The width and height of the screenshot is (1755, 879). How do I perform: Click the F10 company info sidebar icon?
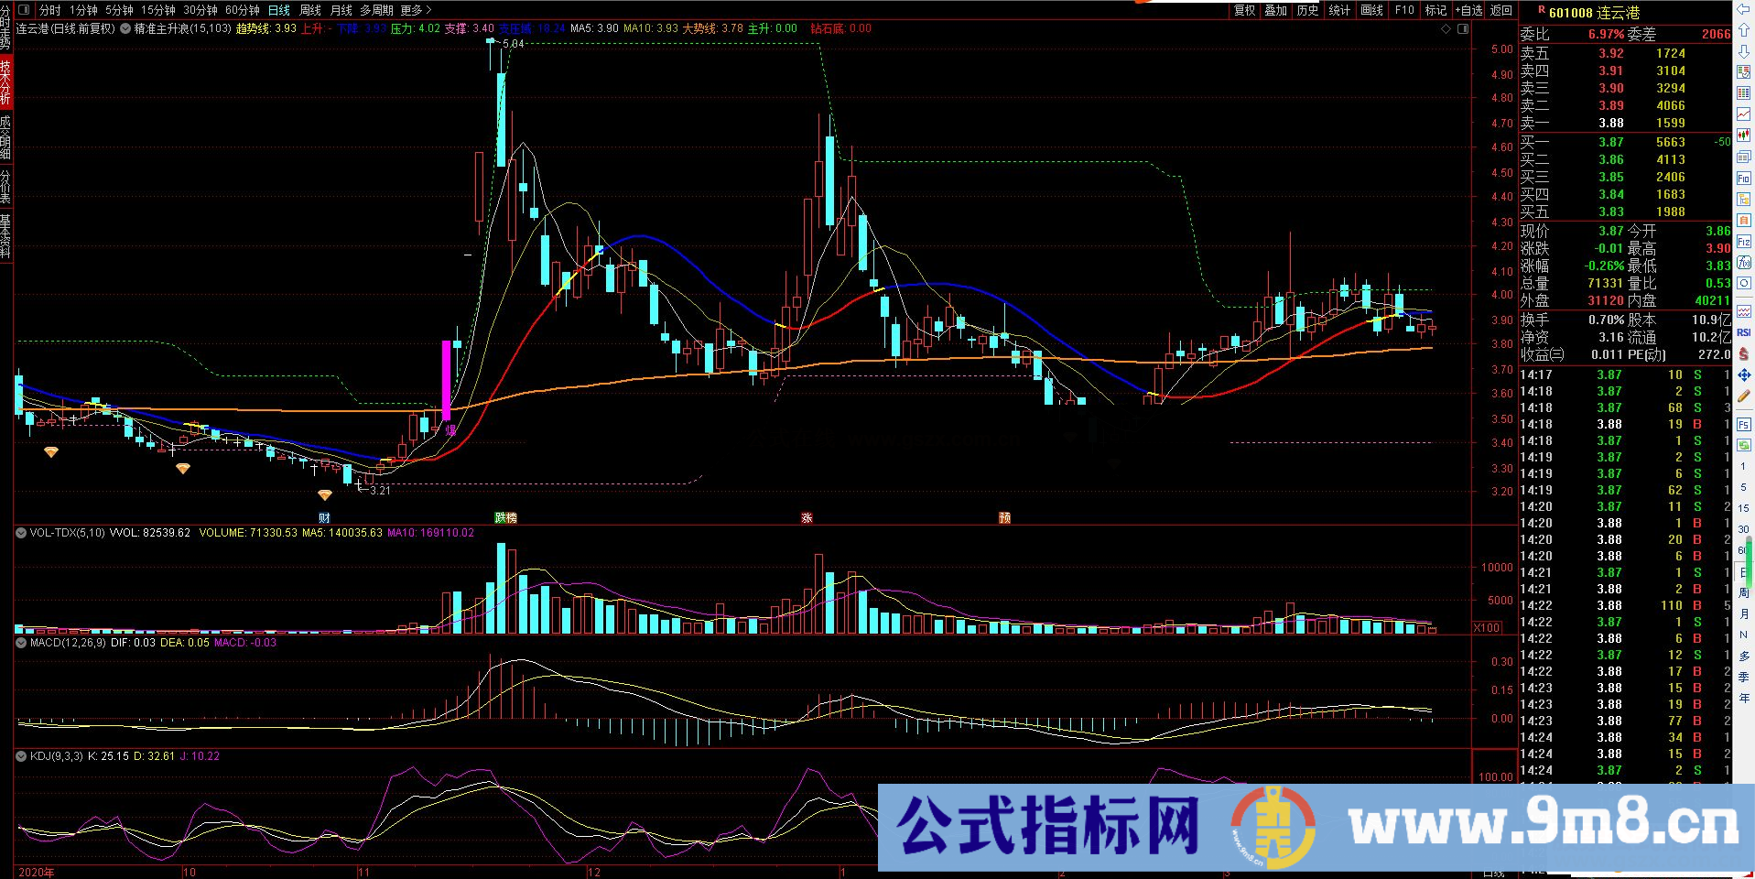(1743, 179)
